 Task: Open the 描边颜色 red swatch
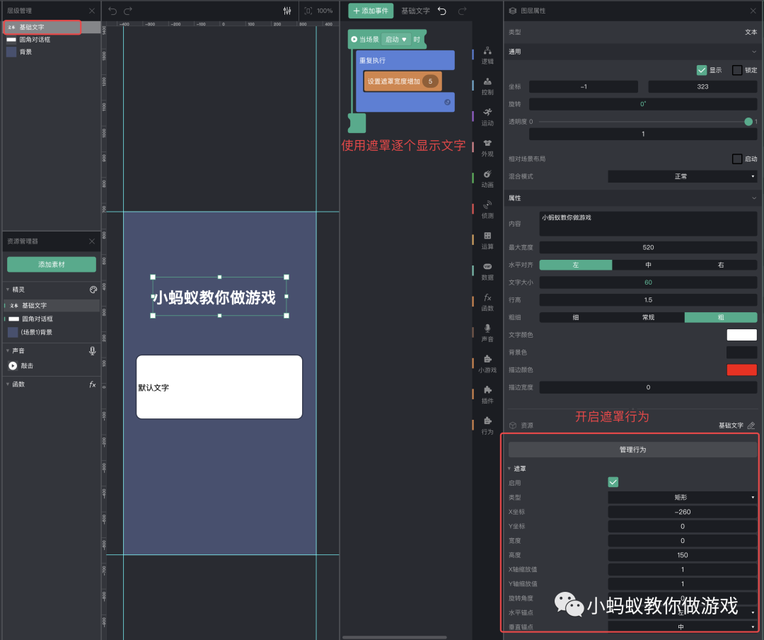tap(741, 370)
